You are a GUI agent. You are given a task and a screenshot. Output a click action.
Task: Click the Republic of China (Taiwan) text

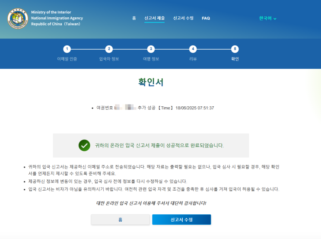pos(56,24)
